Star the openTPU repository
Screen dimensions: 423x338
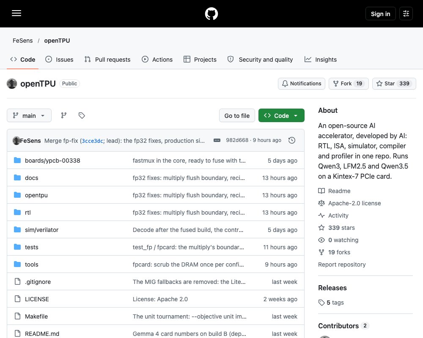coord(394,84)
